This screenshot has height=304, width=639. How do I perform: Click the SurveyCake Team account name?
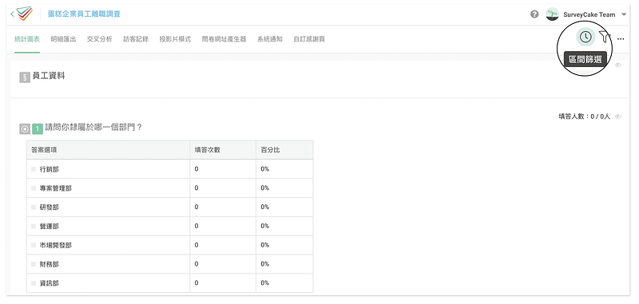pos(589,14)
